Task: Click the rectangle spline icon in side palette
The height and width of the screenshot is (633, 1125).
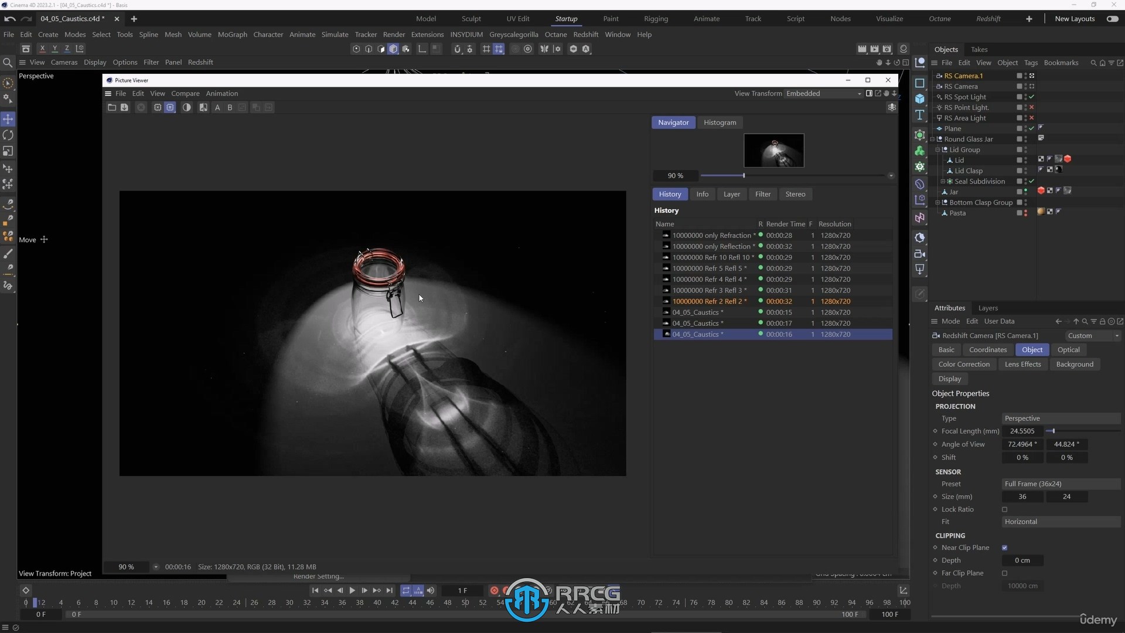Action: pyautogui.click(x=920, y=83)
